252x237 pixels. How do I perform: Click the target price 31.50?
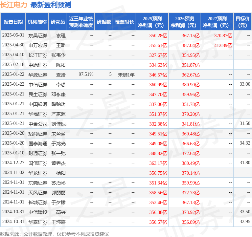click(245, 123)
